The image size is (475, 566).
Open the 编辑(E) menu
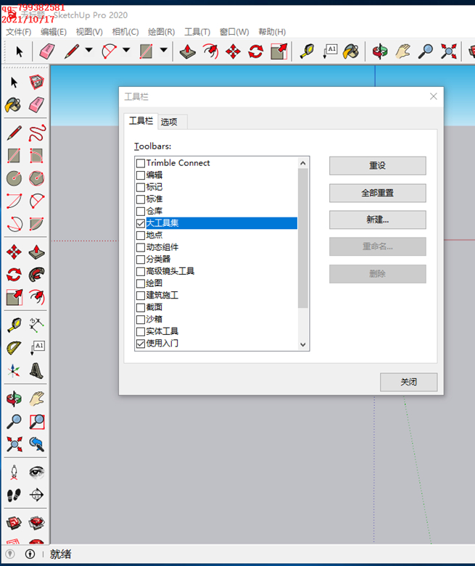click(54, 32)
